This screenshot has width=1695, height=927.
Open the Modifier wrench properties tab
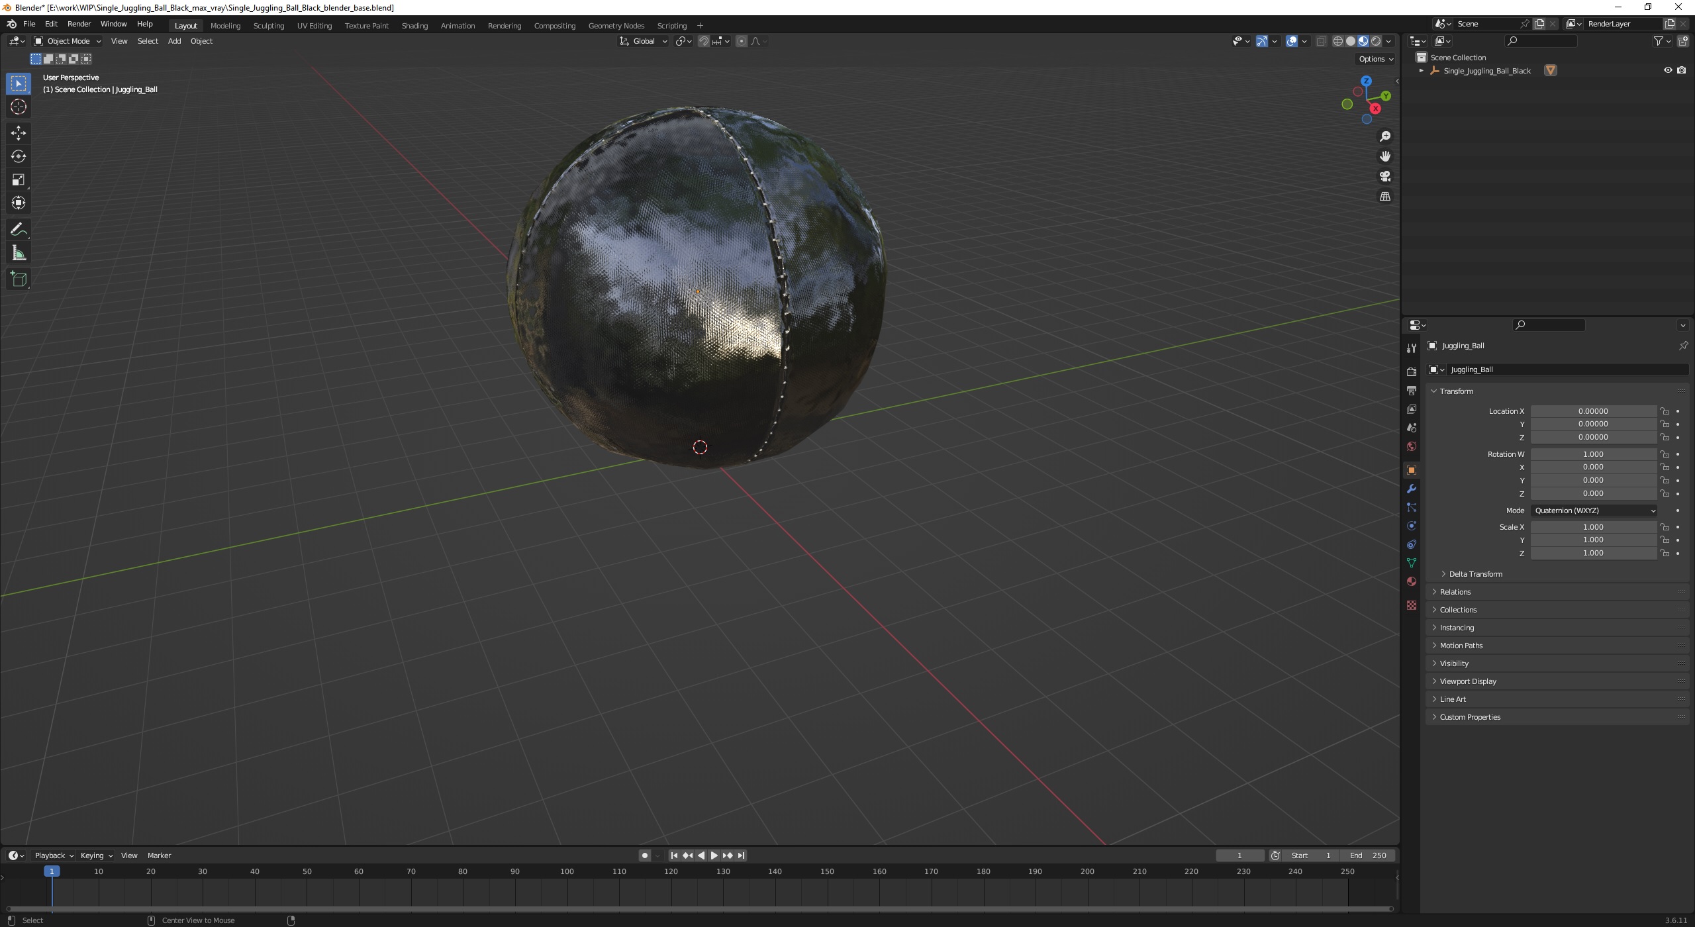tap(1412, 489)
